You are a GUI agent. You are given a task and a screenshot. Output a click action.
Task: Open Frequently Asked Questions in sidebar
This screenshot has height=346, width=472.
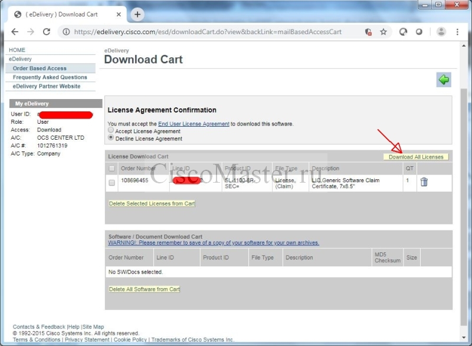tap(50, 77)
